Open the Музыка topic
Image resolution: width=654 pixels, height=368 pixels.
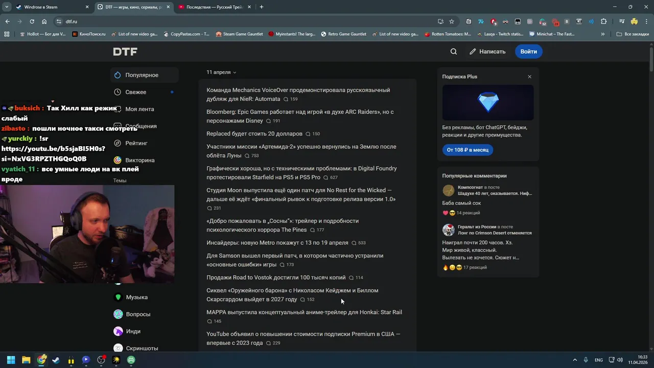[145, 297]
